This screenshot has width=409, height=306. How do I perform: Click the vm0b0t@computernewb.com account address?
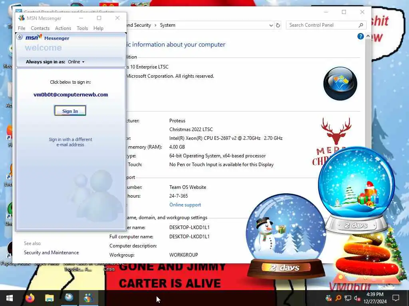point(71,95)
